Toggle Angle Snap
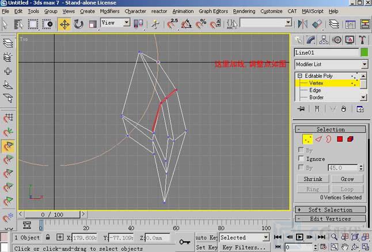The width and height of the screenshot is (372, 252). coord(186,24)
